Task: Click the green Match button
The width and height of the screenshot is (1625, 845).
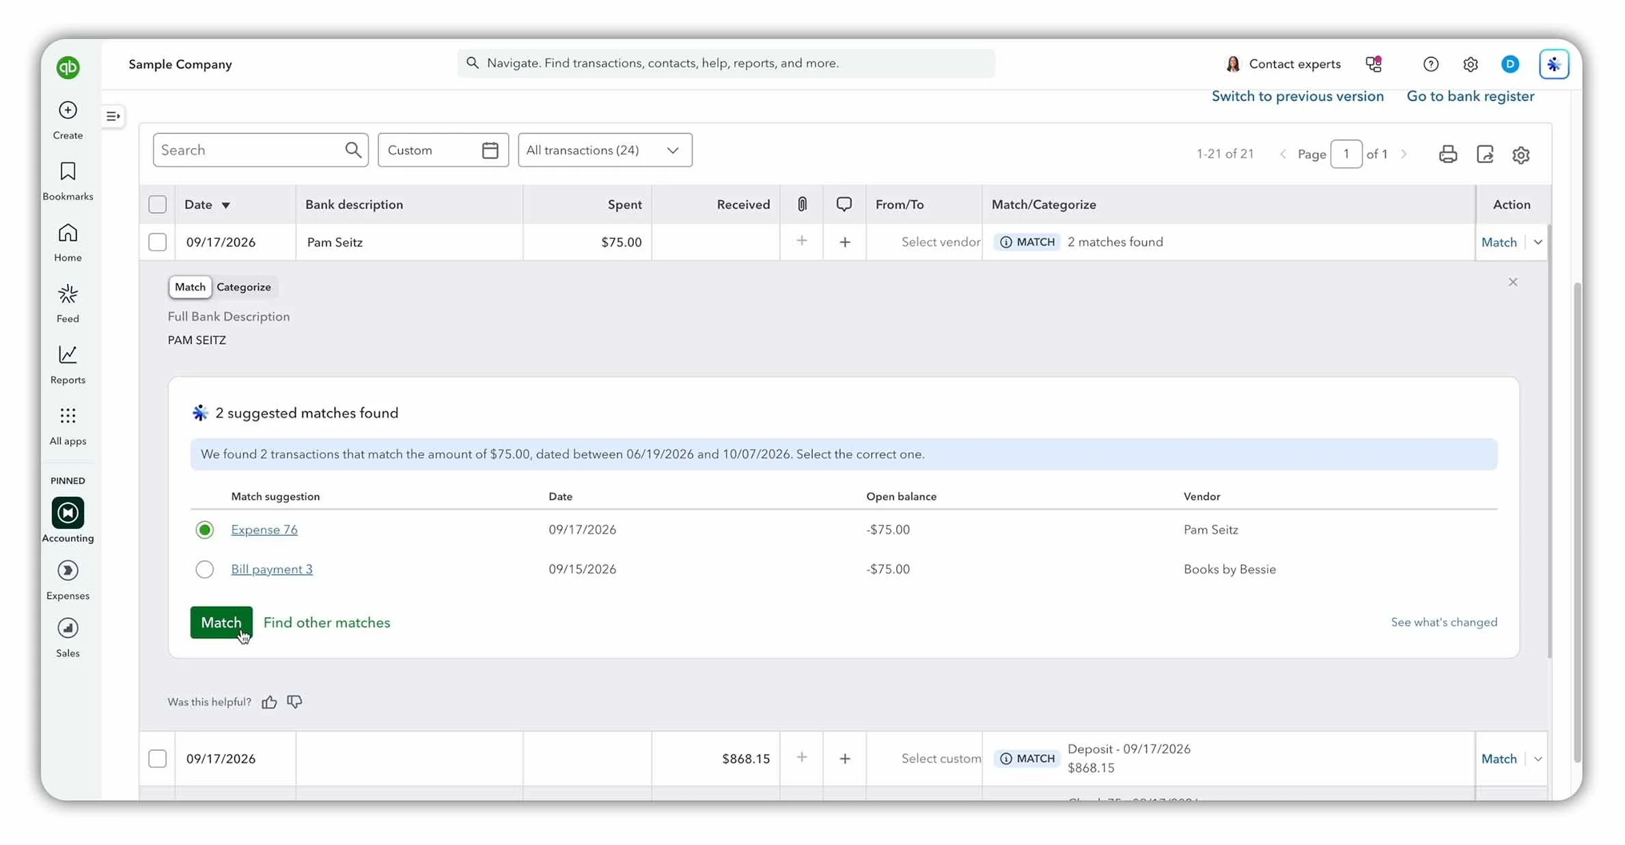Action: point(221,622)
